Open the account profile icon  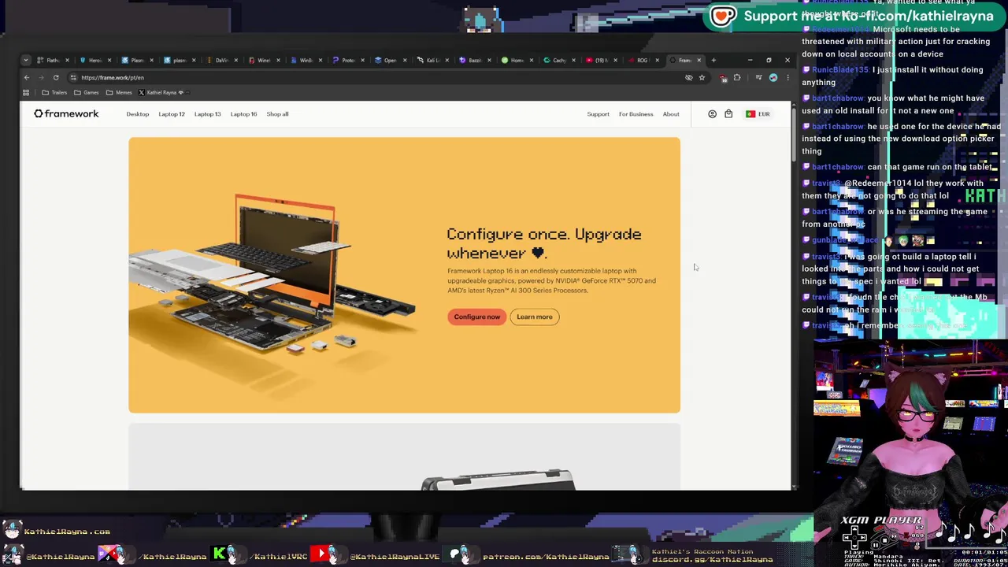(x=712, y=114)
